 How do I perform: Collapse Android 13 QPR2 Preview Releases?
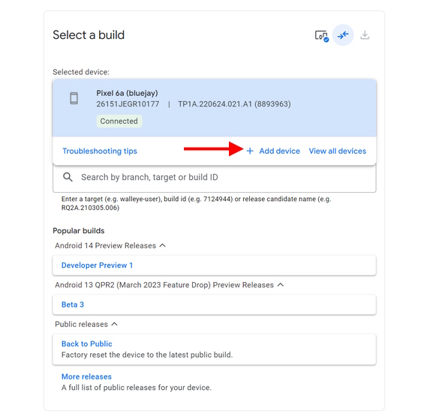tap(281, 284)
